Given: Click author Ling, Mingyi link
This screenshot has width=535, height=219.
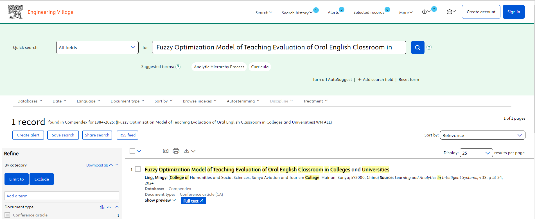Looking at the screenshot, I should tap(156, 177).
